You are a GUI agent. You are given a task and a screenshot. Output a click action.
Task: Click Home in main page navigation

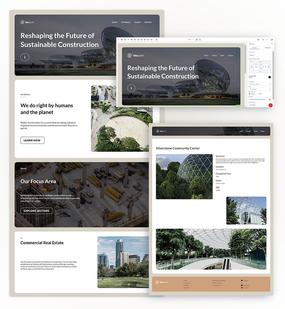[115, 22]
